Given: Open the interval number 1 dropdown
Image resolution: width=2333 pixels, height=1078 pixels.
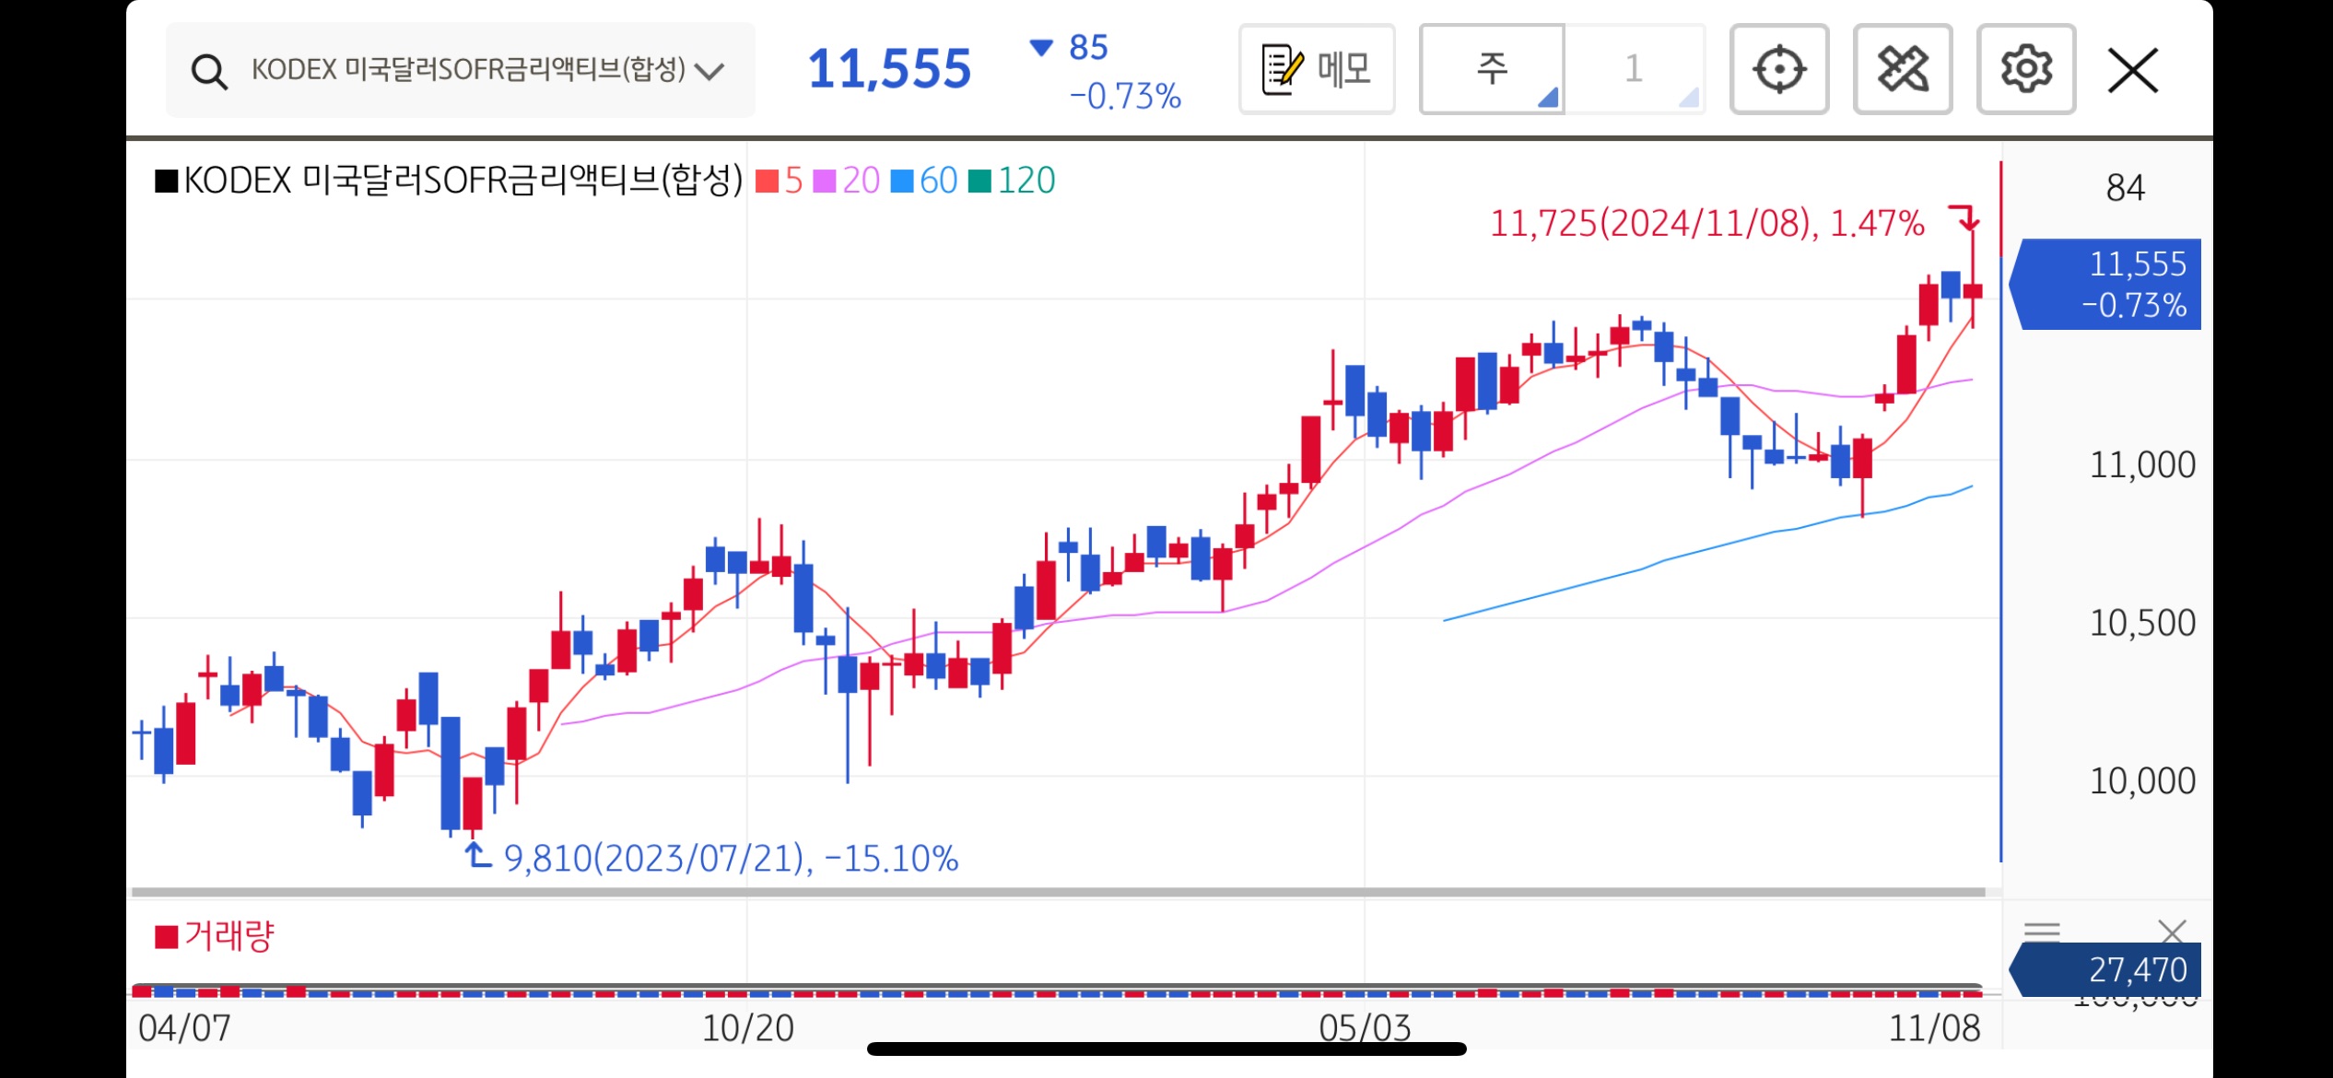Looking at the screenshot, I should pos(1634,69).
